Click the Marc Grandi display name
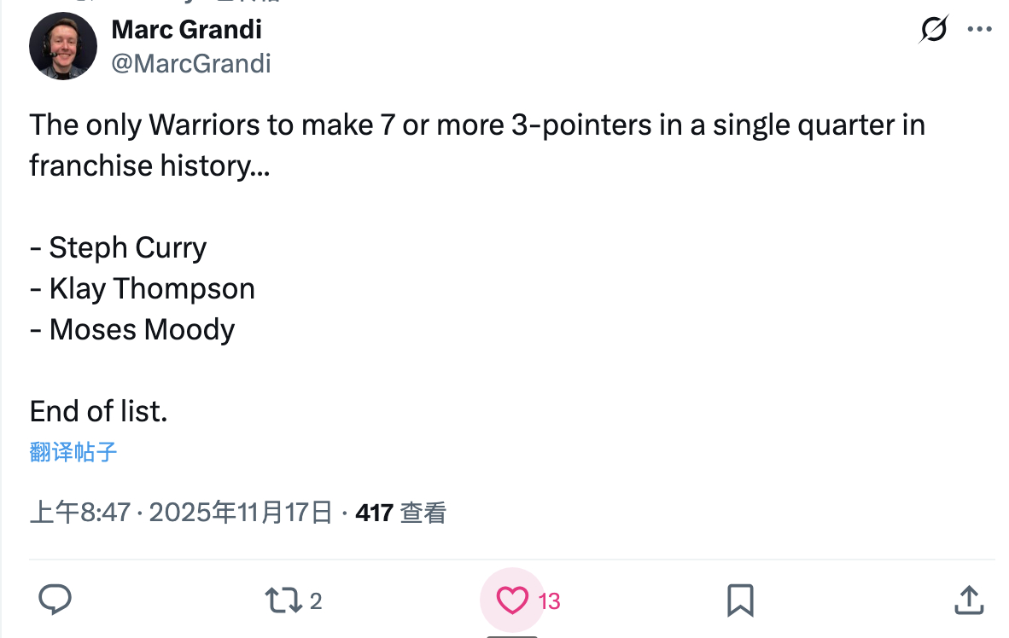The image size is (1009, 638). tap(186, 30)
